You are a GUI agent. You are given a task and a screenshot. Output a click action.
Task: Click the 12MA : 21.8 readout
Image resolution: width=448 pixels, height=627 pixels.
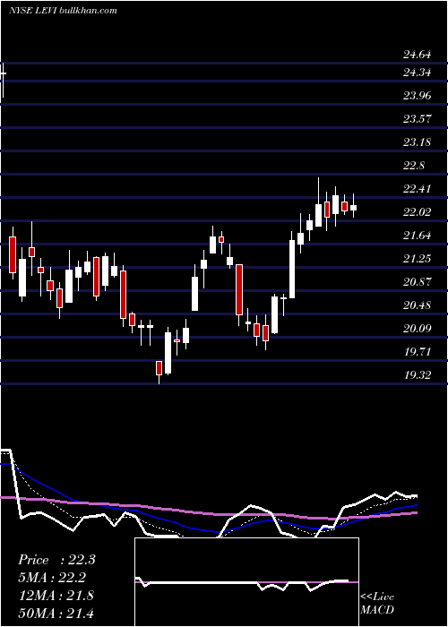click(x=56, y=595)
